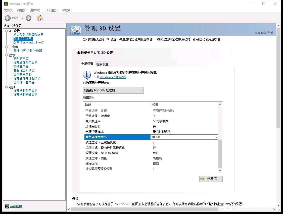Open the Windows 图形设置 link
Viewport: 283px width, 214px height.
tap(113, 77)
